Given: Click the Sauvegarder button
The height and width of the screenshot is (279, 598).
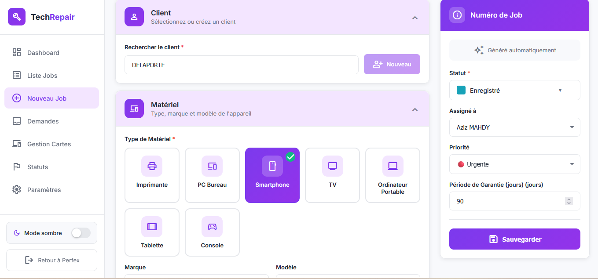Looking at the screenshot, I should [x=514, y=239].
